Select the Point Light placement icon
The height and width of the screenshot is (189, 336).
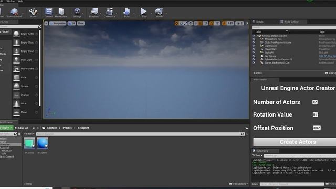(16, 60)
